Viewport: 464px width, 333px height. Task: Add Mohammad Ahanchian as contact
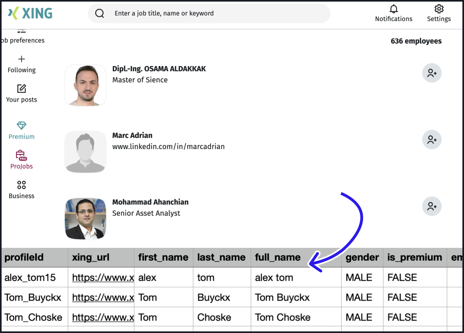(x=432, y=207)
